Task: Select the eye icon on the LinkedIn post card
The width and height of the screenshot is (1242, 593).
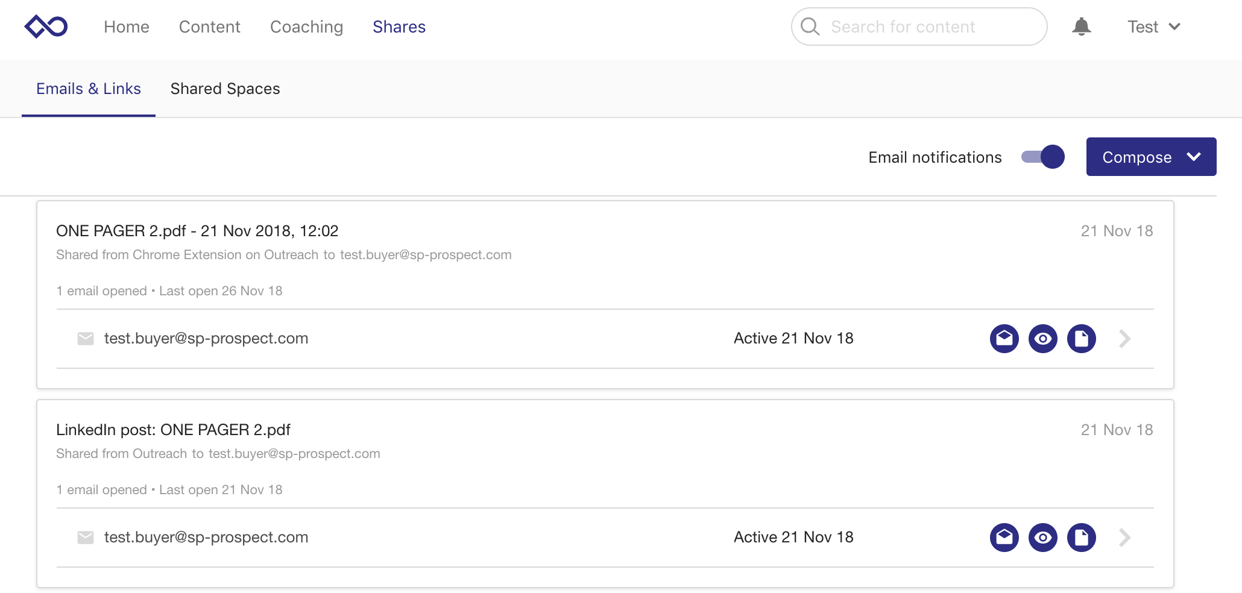Action: click(x=1042, y=537)
